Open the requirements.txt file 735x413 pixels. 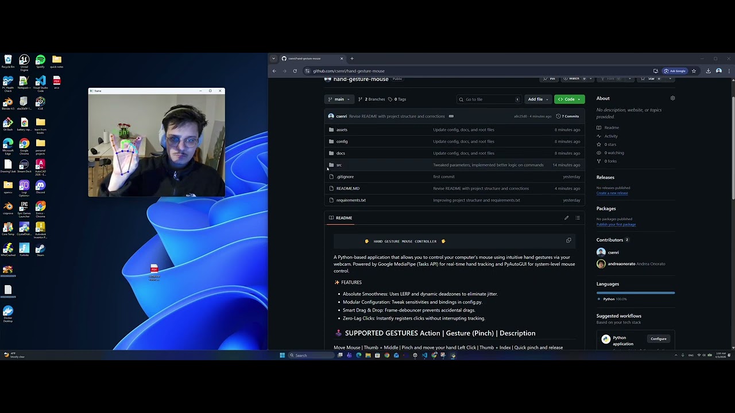(x=351, y=200)
